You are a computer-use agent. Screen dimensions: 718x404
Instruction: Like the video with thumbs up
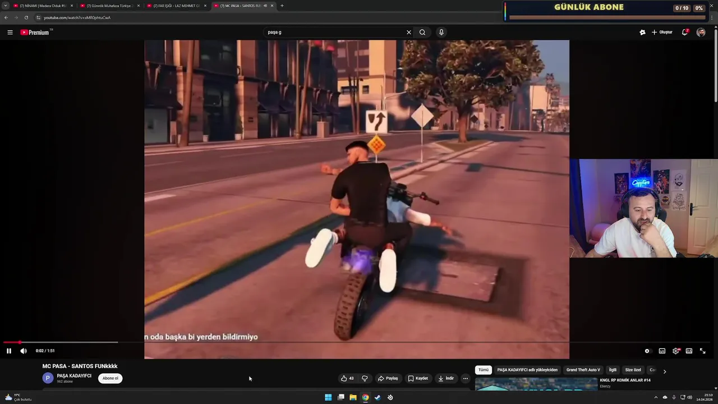(x=347, y=378)
